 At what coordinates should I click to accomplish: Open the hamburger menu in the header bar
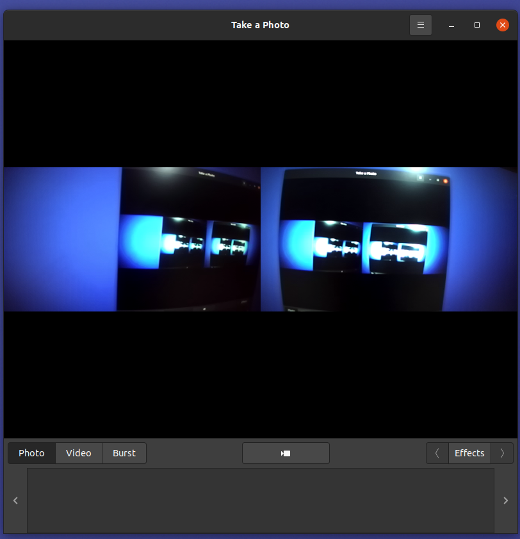coord(421,25)
